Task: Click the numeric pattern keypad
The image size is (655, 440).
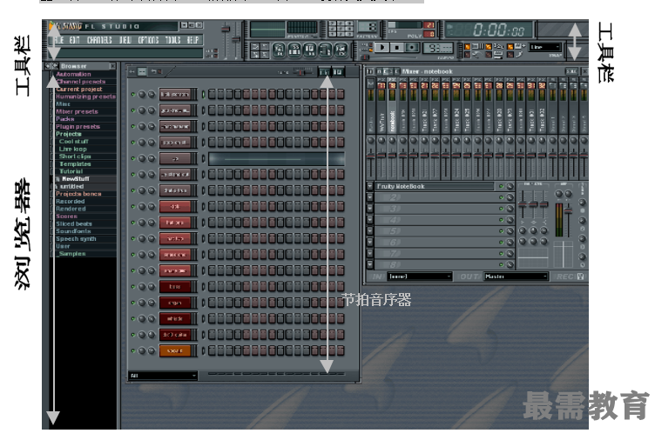Action: (x=341, y=30)
